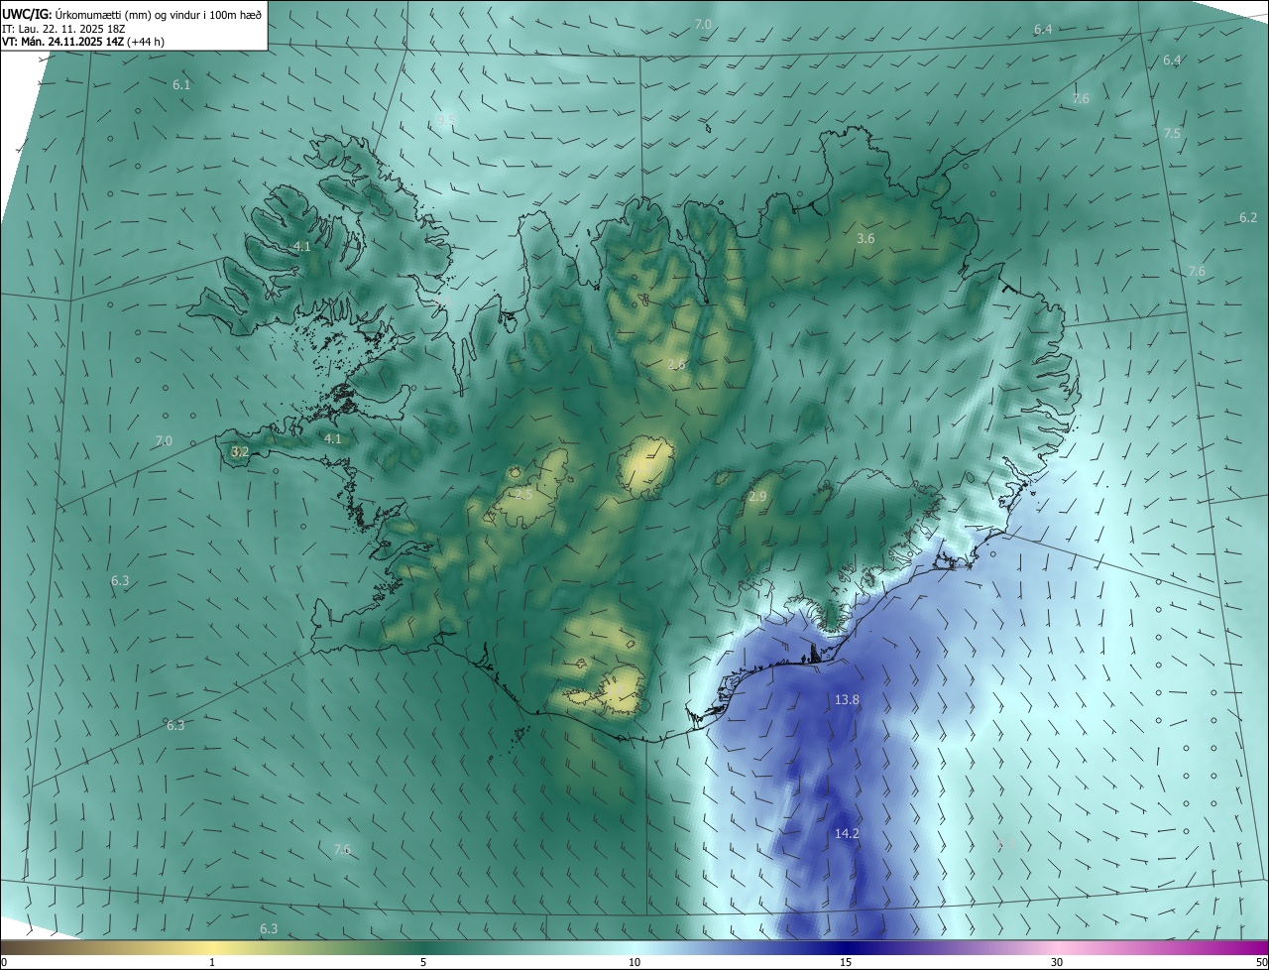This screenshot has height=970, width=1269.
Task: Click the 50 tick on the colour scale
Action: 1261,962
